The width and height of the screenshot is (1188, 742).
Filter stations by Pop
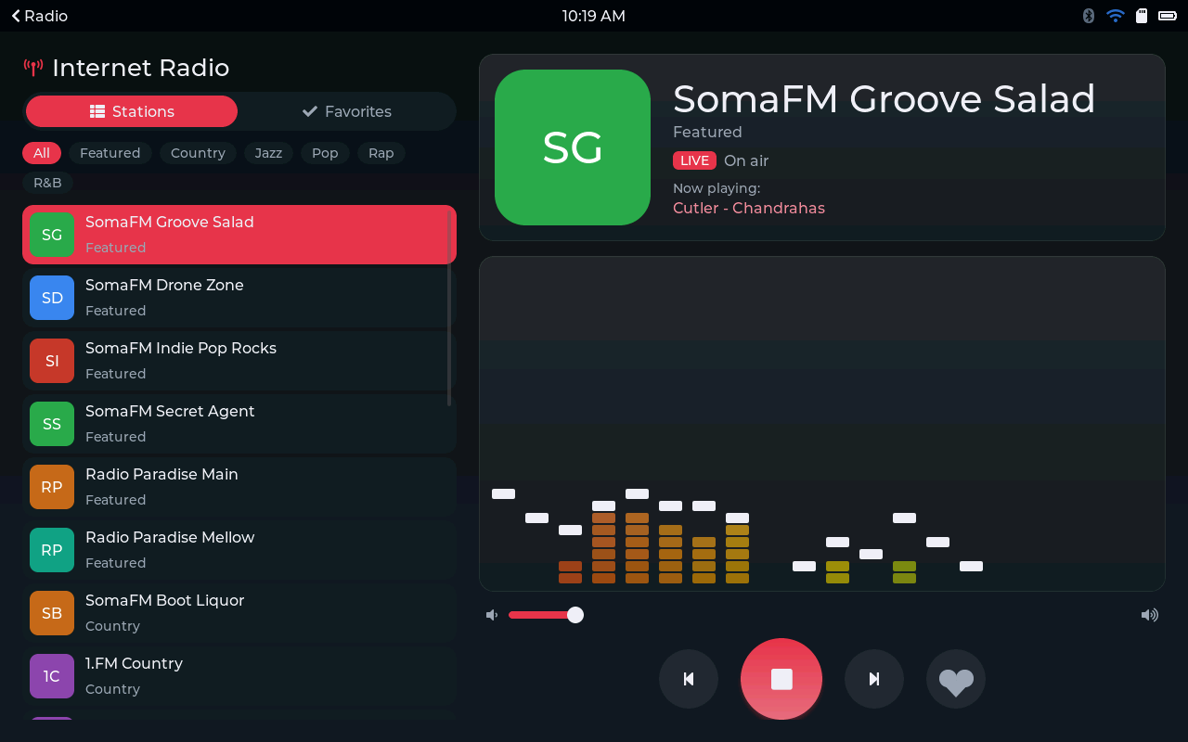(x=325, y=153)
